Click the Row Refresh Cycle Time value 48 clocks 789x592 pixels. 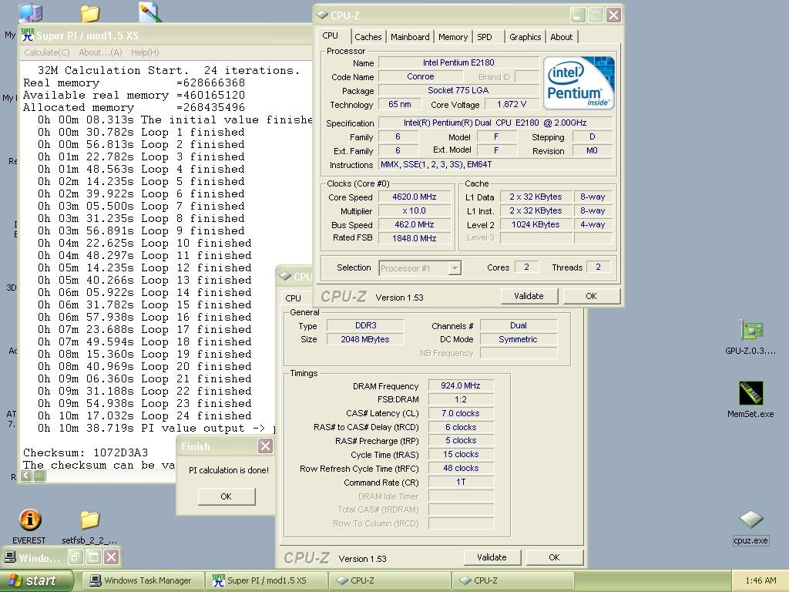pyautogui.click(x=461, y=468)
